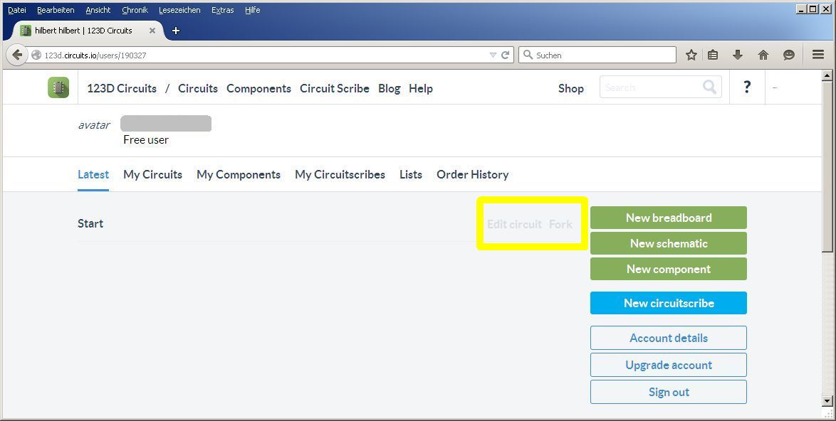The image size is (836, 421).
Task: Click the page scrollbar down arrow
Action: coord(827,401)
